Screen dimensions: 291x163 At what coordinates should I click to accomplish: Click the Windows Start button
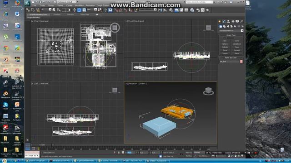point(4,161)
